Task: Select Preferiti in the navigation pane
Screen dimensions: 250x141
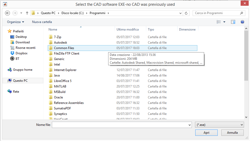Action: pyautogui.click(x=16, y=31)
